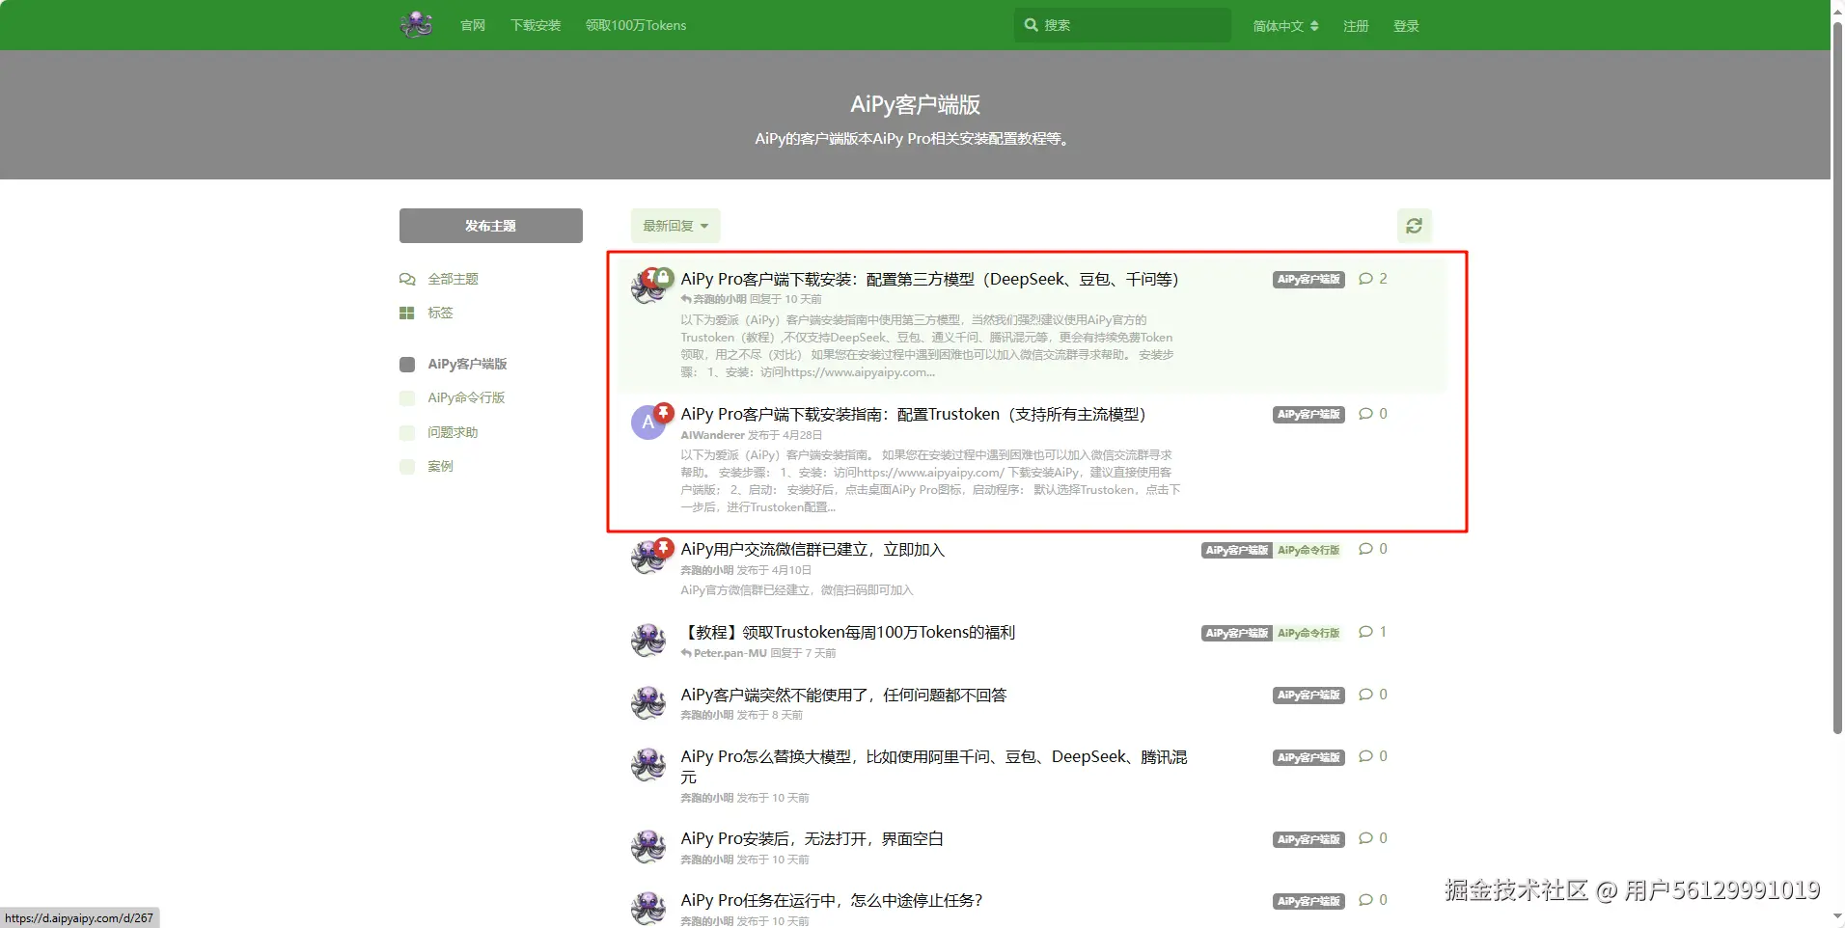Viewport: 1845px width, 928px height.
Task: Click the "AiPy客户端版" page heading
Action: coord(915,104)
